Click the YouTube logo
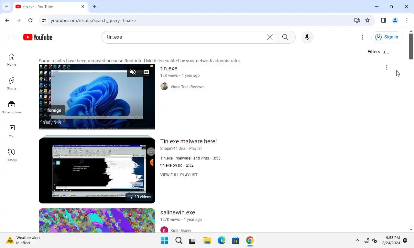Image resolution: width=414 pixels, height=248 pixels. tap(38, 37)
